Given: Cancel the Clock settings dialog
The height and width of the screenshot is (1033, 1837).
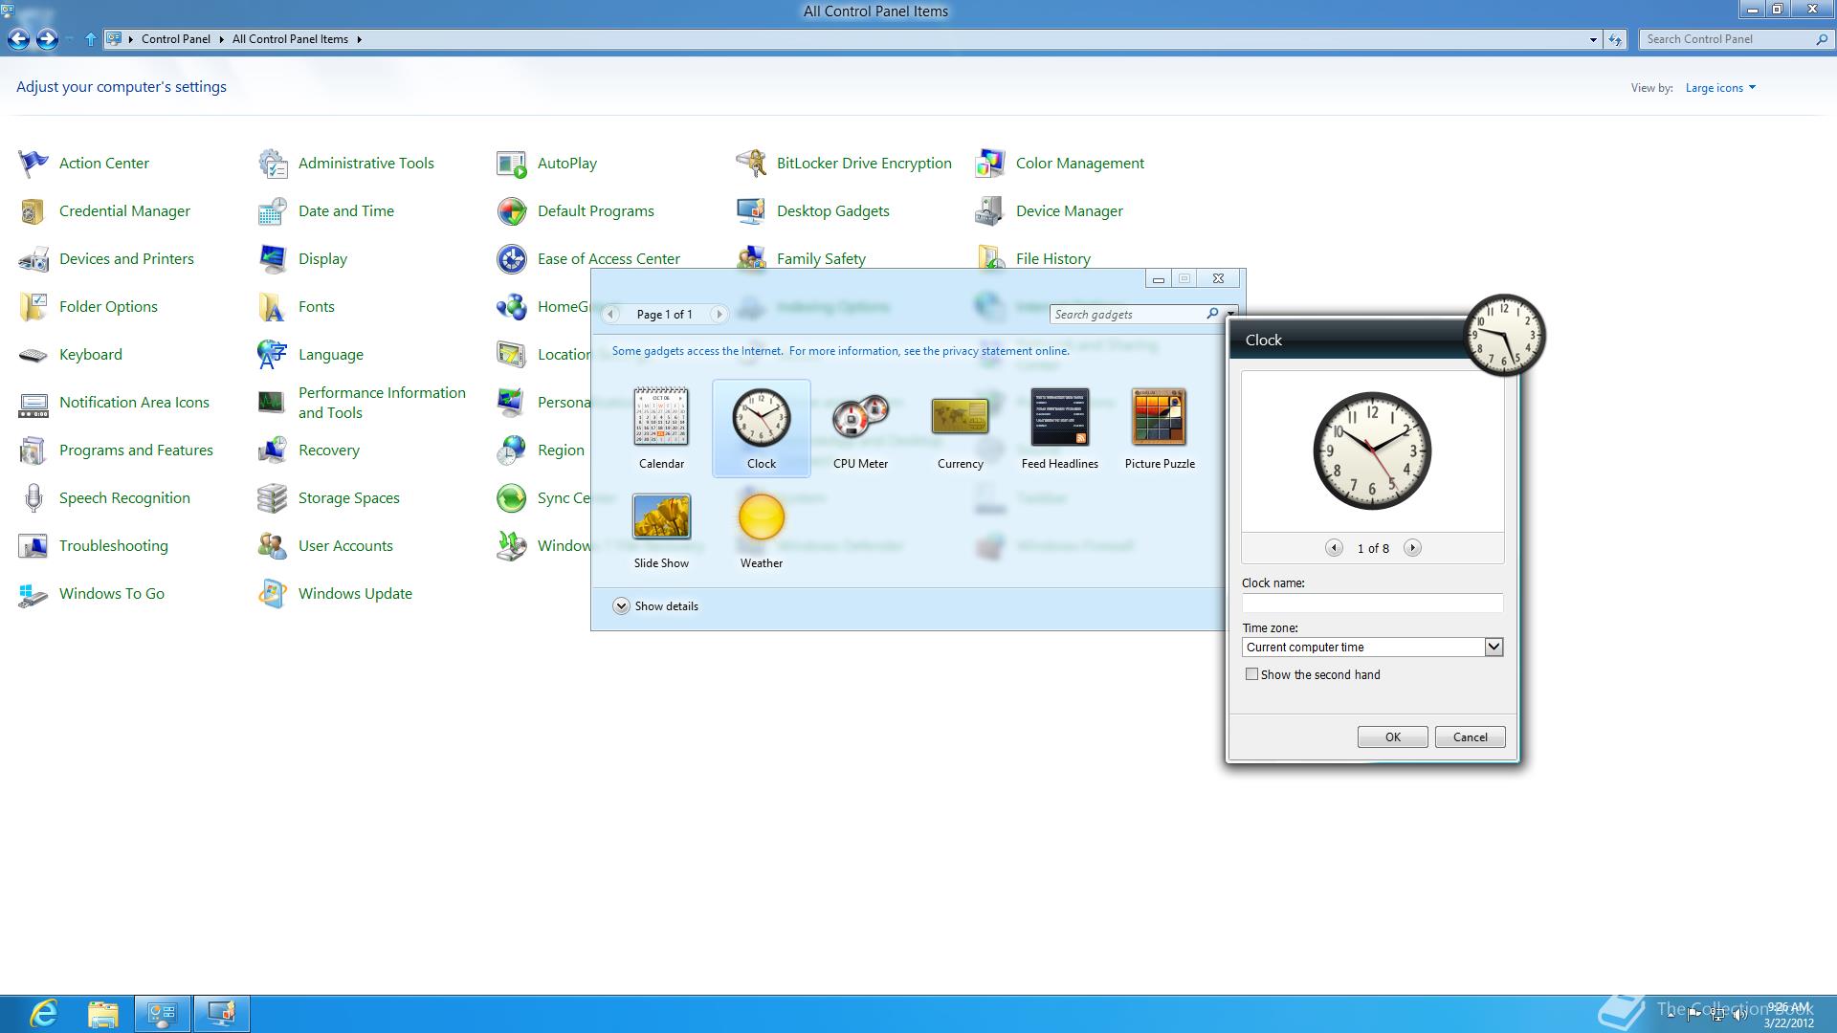Looking at the screenshot, I should click(x=1470, y=737).
